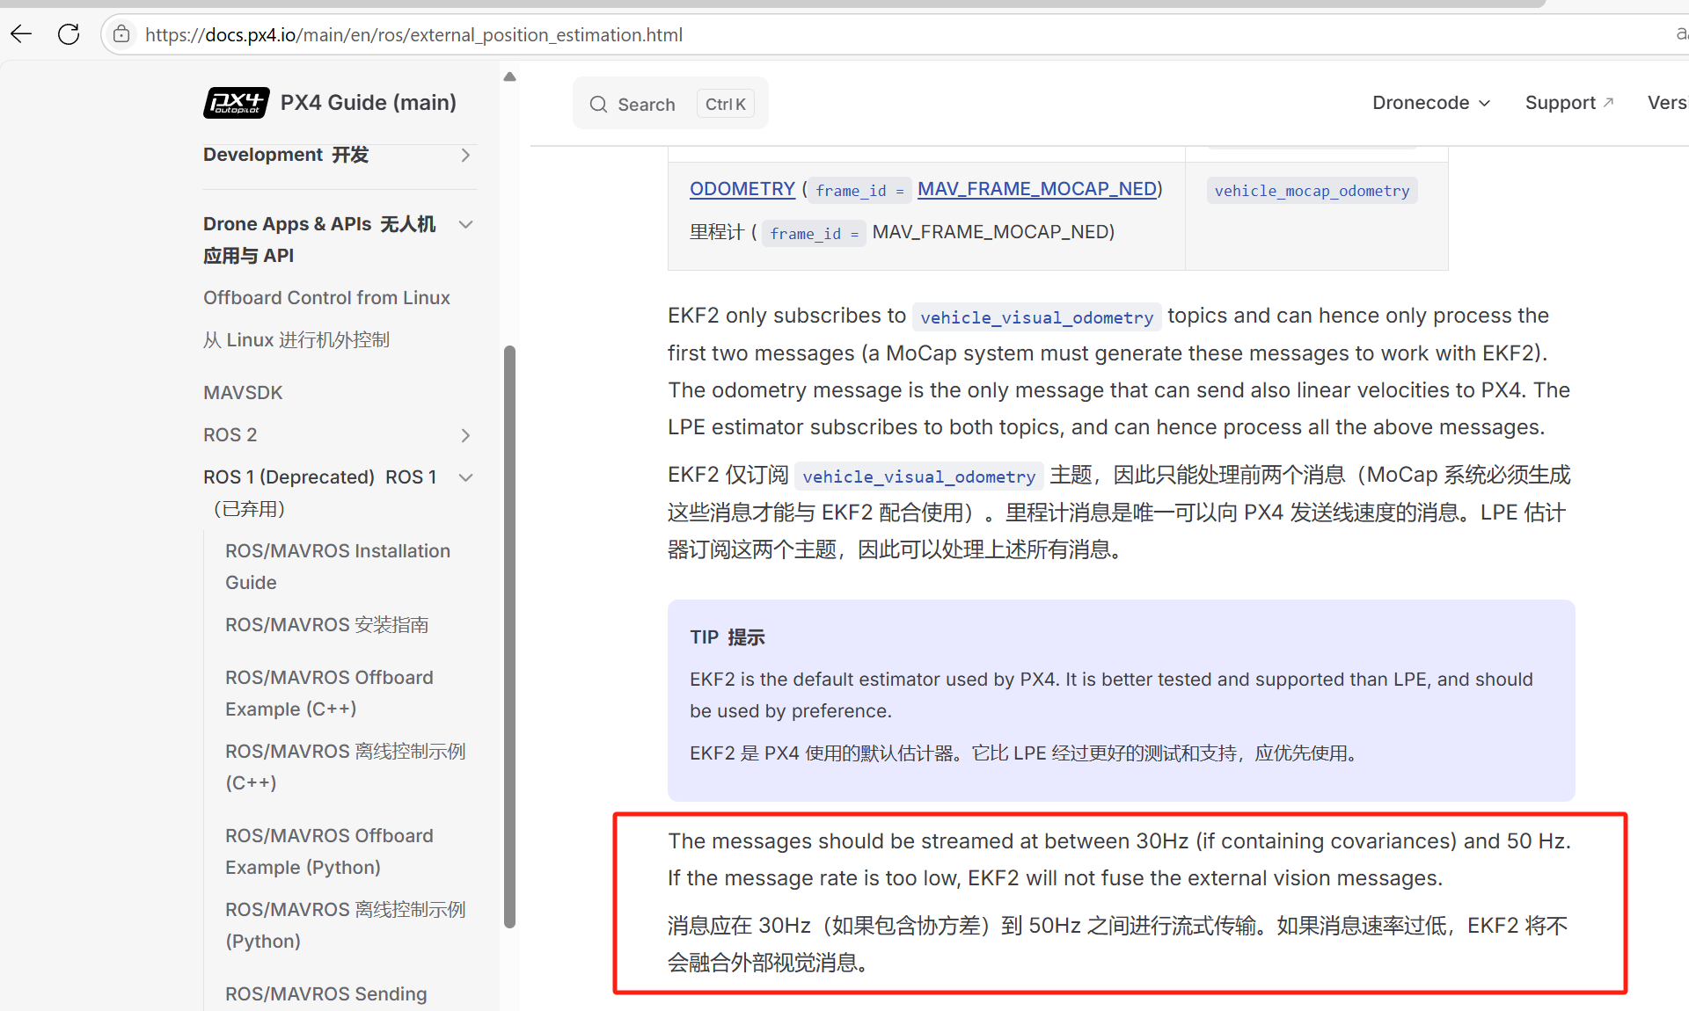Expand the Development section chevron
The height and width of the screenshot is (1011, 1689).
465,156
